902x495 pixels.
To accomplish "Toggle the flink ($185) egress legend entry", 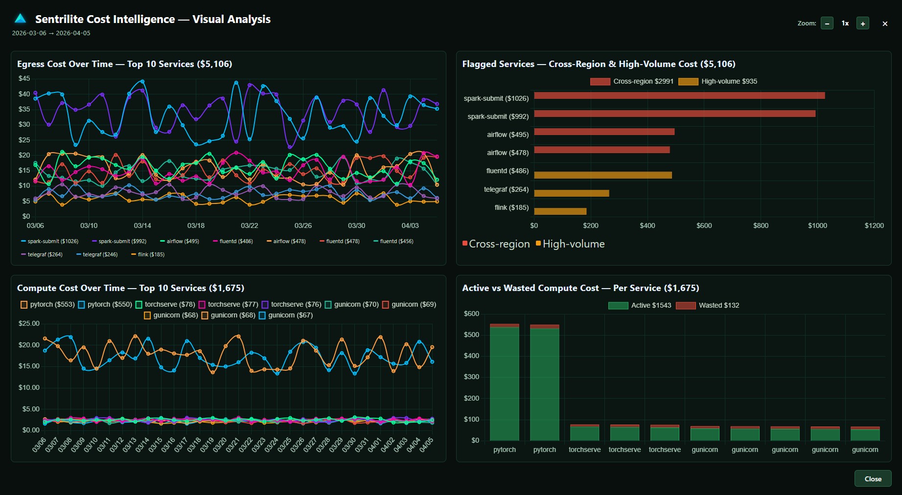I will pos(148,254).
